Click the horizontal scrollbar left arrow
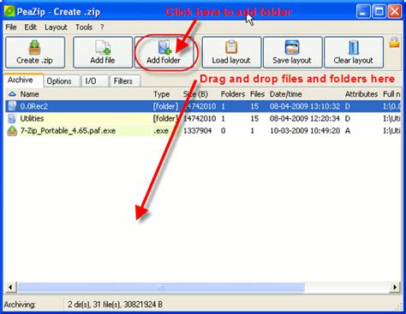Image resolution: width=406 pixels, height=314 pixels. [x=10, y=287]
